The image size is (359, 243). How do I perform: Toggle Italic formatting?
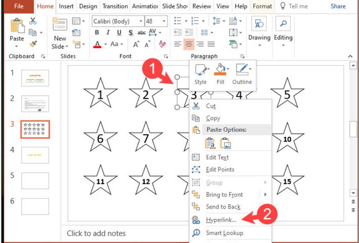(108, 33)
